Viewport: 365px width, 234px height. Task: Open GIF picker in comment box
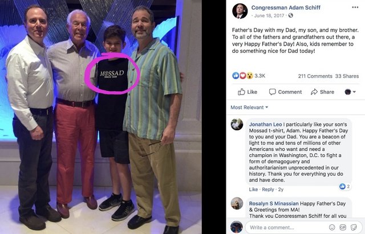(x=343, y=227)
